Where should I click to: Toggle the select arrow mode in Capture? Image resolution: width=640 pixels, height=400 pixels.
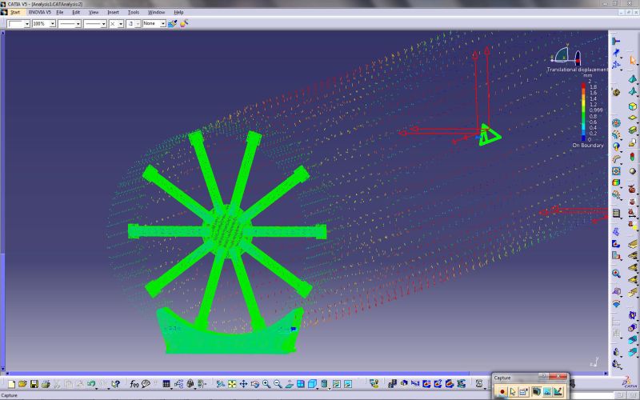point(513,391)
